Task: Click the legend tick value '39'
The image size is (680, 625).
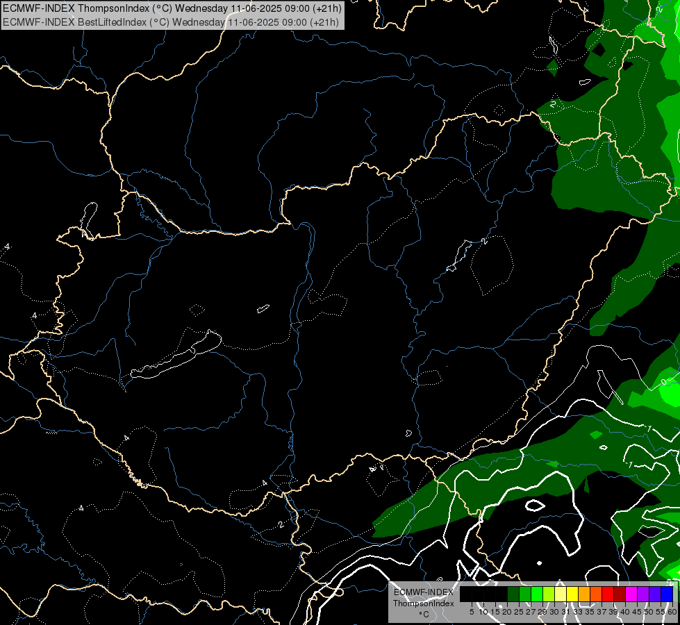Action: [x=613, y=612]
